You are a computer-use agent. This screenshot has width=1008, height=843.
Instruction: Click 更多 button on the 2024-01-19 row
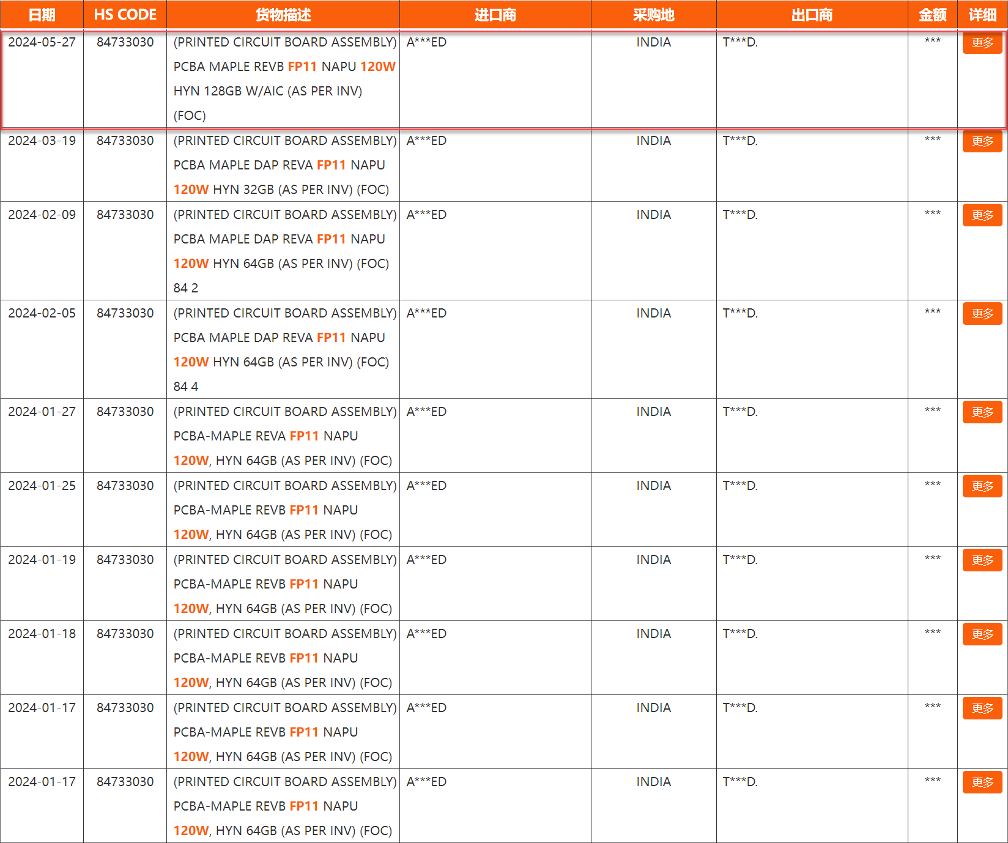[x=982, y=560]
